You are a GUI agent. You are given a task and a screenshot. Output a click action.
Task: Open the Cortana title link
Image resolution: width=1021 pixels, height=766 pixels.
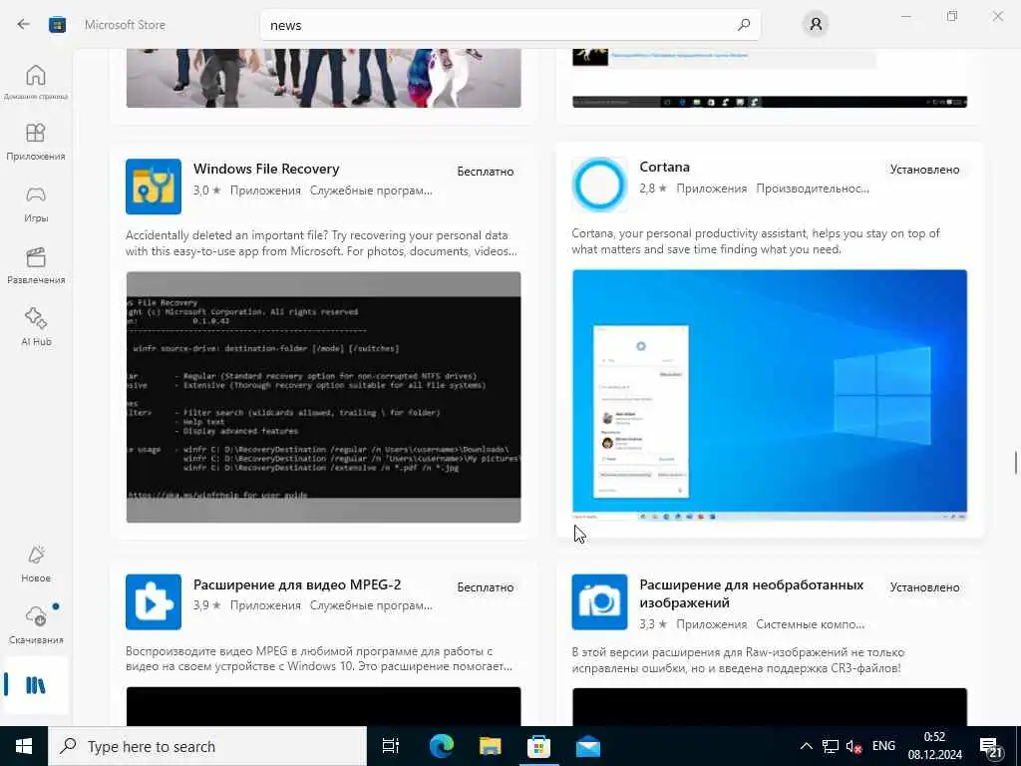[x=664, y=167]
